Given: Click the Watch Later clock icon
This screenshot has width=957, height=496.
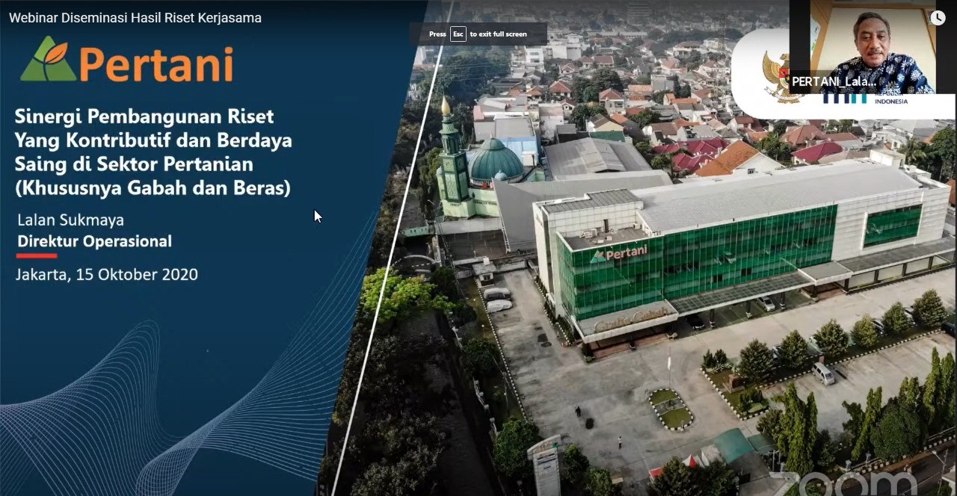Looking at the screenshot, I should click(938, 18).
